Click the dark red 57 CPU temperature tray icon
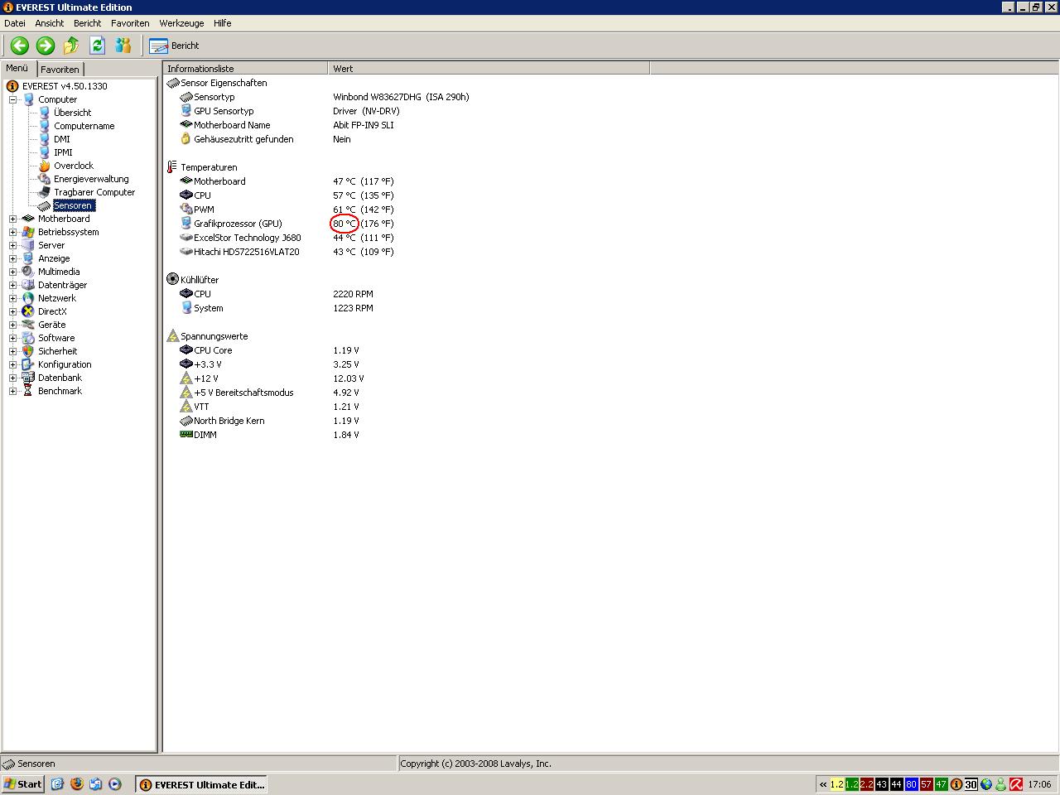This screenshot has height=795, width=1060. click(x=926, y=784)
